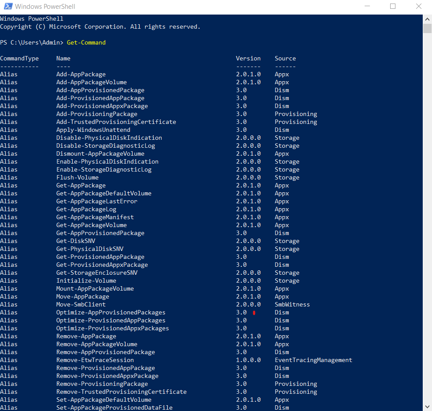Click the PS C:\Users\Admin prompt text
The height and width of the screenshot is (411, 432).
coord(30,42)
